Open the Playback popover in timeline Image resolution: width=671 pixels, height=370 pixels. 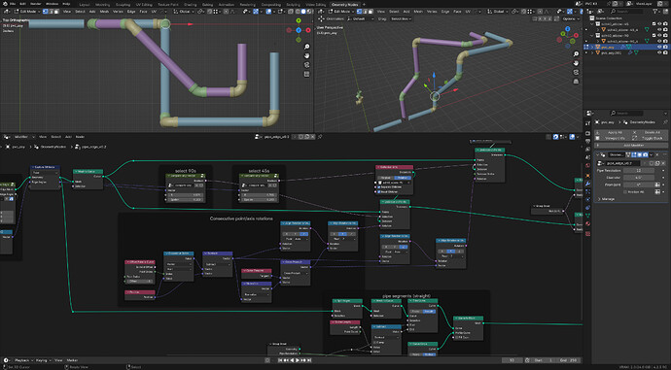[x=23, y=360]
